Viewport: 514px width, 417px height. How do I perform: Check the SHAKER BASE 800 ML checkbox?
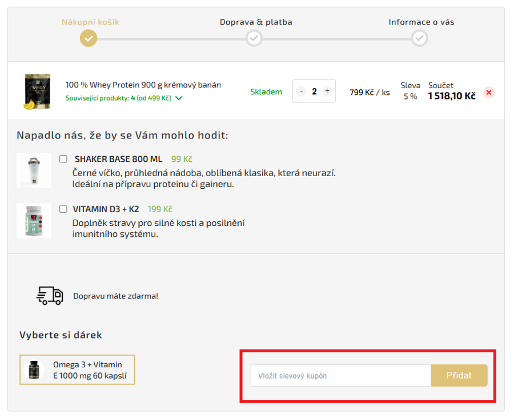pos(63,159)
